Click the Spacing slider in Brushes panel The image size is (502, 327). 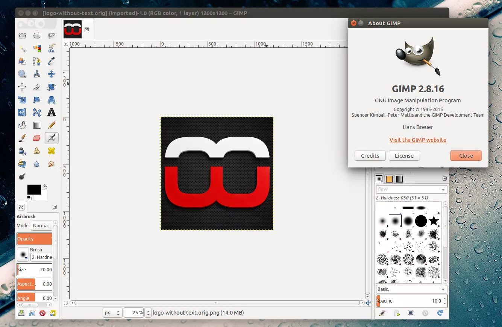coord(411,301)
